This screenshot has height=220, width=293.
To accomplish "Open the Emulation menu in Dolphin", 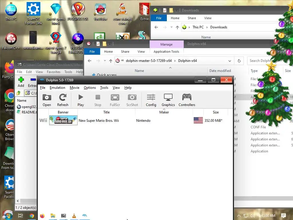I will [57, 88].
